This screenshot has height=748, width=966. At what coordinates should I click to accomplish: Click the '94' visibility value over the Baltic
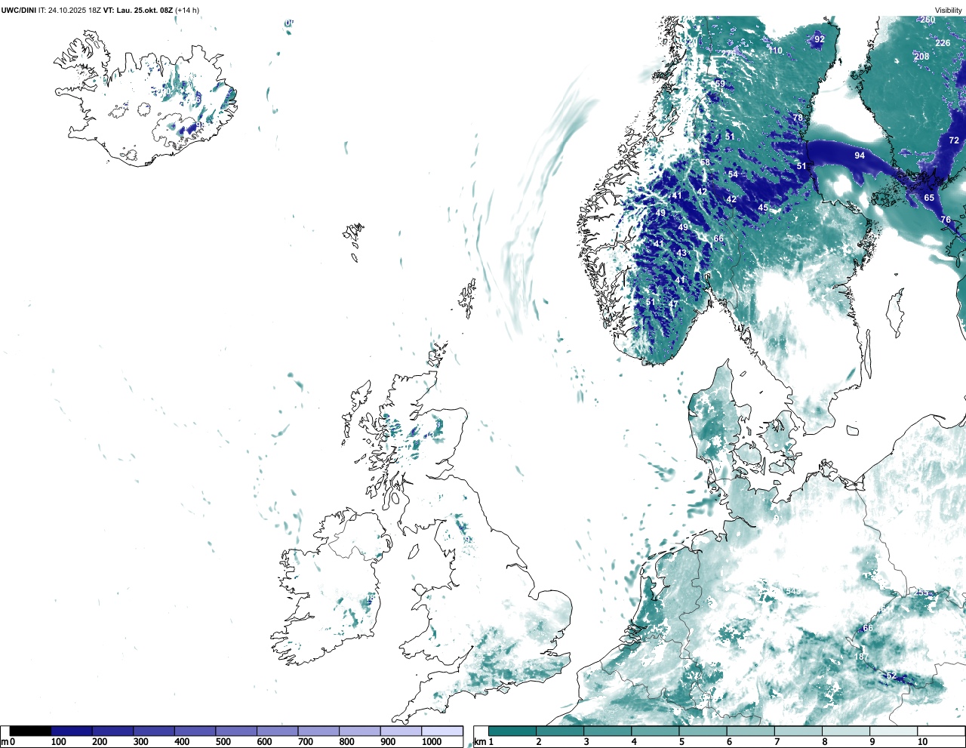point(860,155)
